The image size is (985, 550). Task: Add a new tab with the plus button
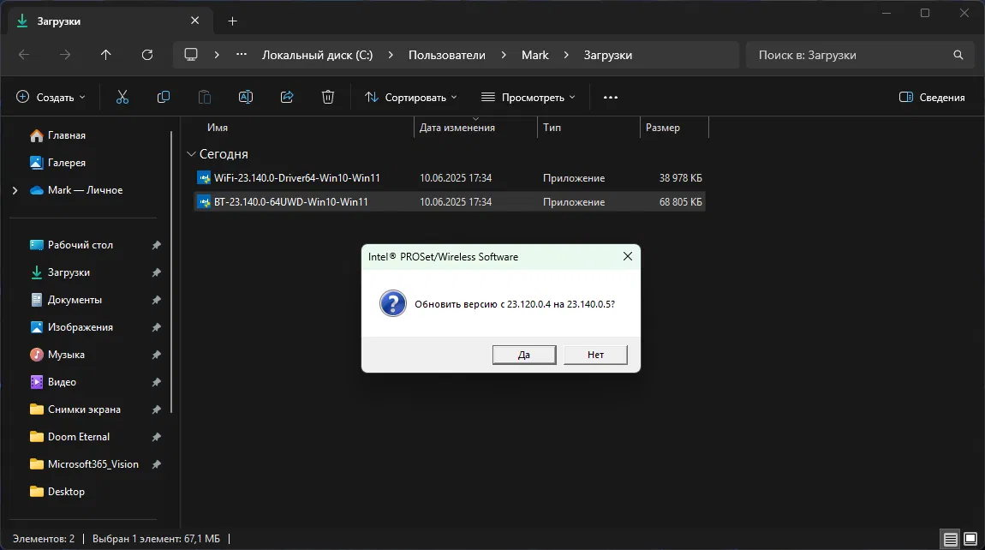232,21
